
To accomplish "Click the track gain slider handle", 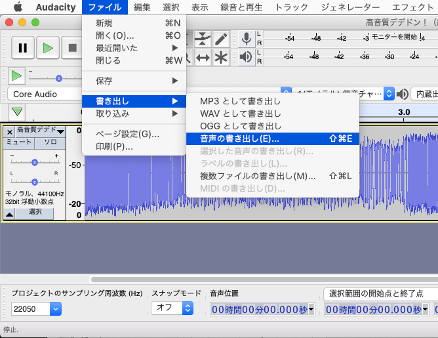I will 35,162.
